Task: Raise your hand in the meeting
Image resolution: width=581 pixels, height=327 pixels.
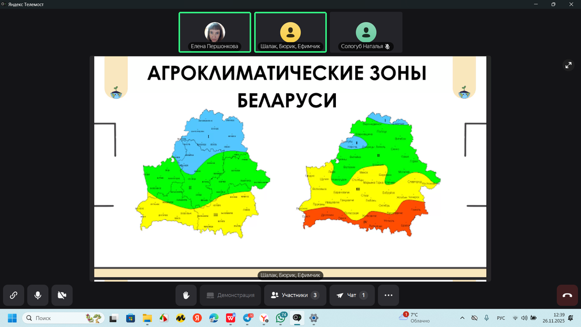Action: (x=186, y=295)
